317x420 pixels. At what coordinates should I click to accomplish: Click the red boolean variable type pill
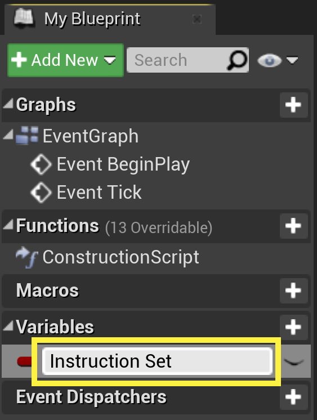coord(24,361)
